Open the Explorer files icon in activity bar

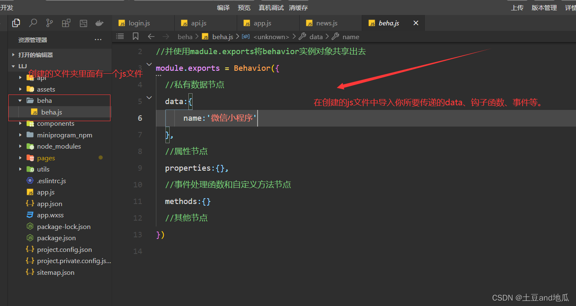click(16, 23)
